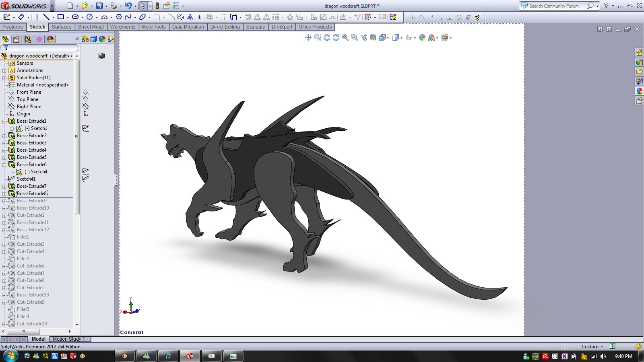This screenshot has height=362, width=644.
Task: Open the PropertyManager panel tab icon
Action: click(x=16, y=39)
